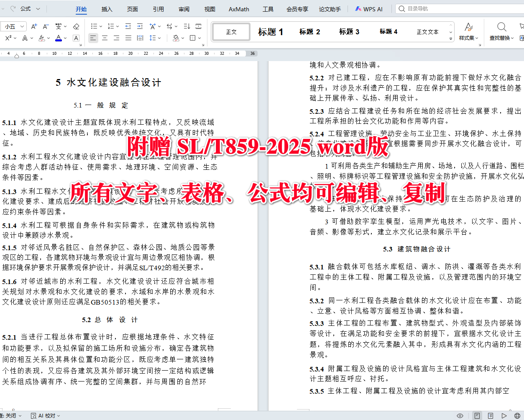Click the line spacing icon
524x420 pixels.
coord(152,38)
